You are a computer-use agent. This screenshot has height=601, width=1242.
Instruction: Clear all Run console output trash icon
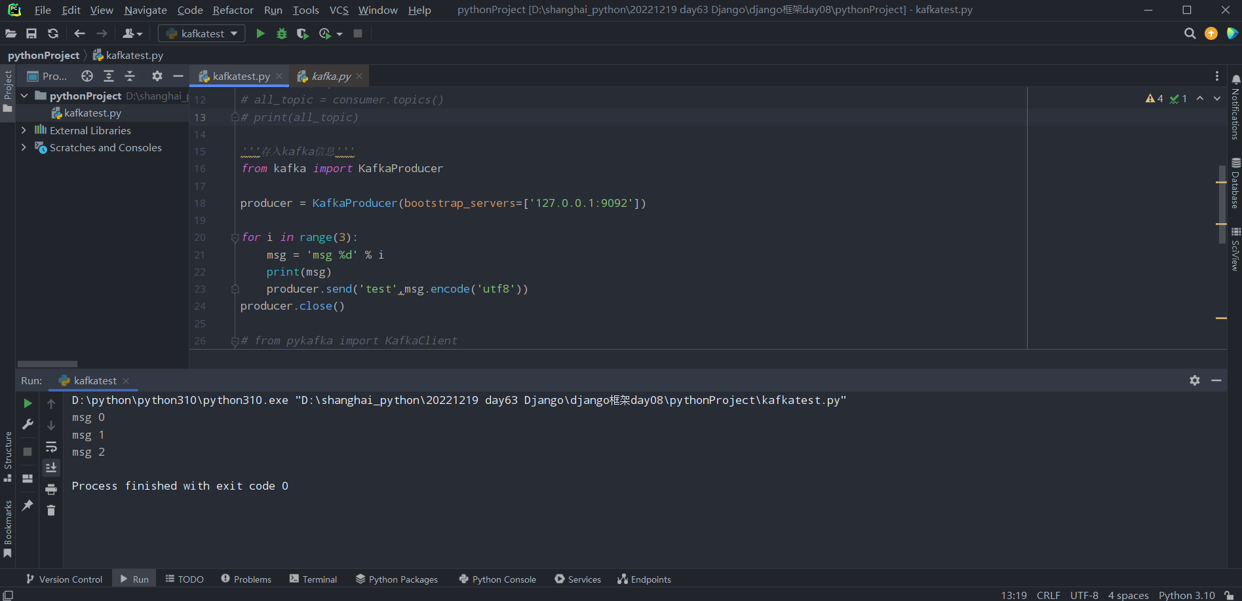click(51, 510)
